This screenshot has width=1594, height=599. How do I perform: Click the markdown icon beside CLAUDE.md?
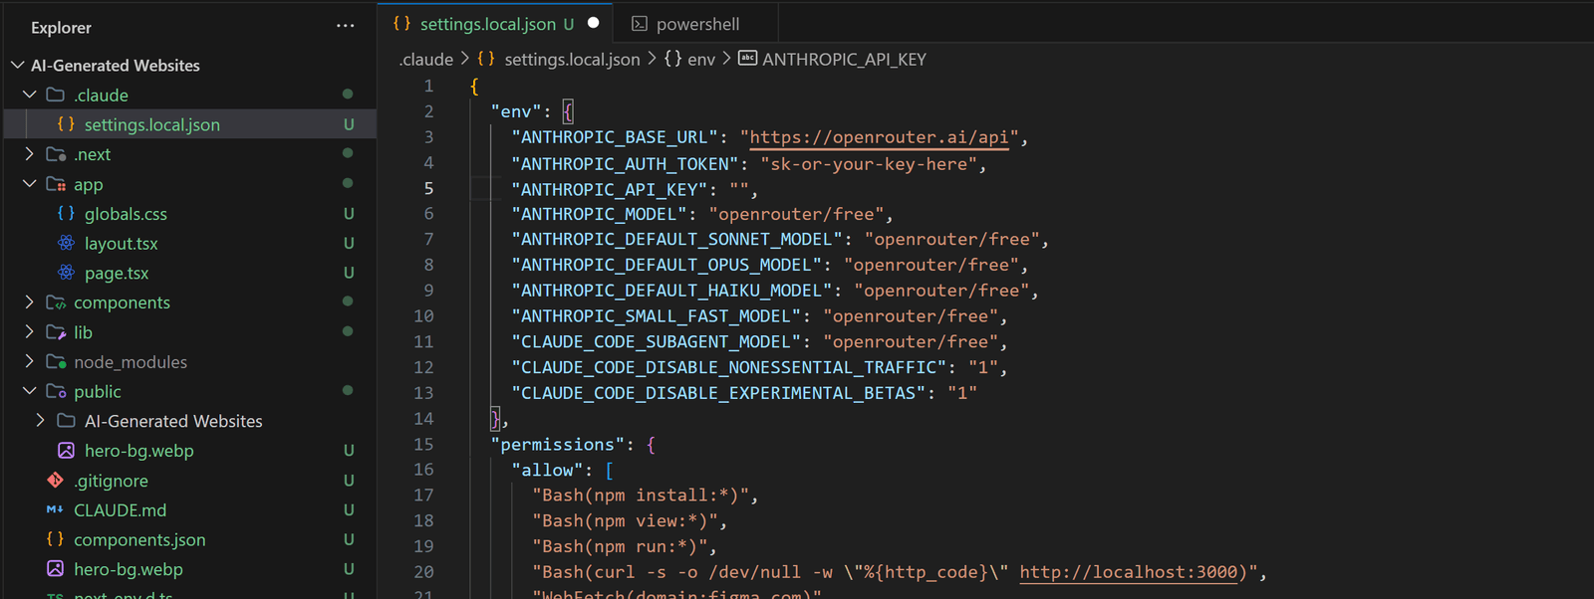[x=55, y=509]
